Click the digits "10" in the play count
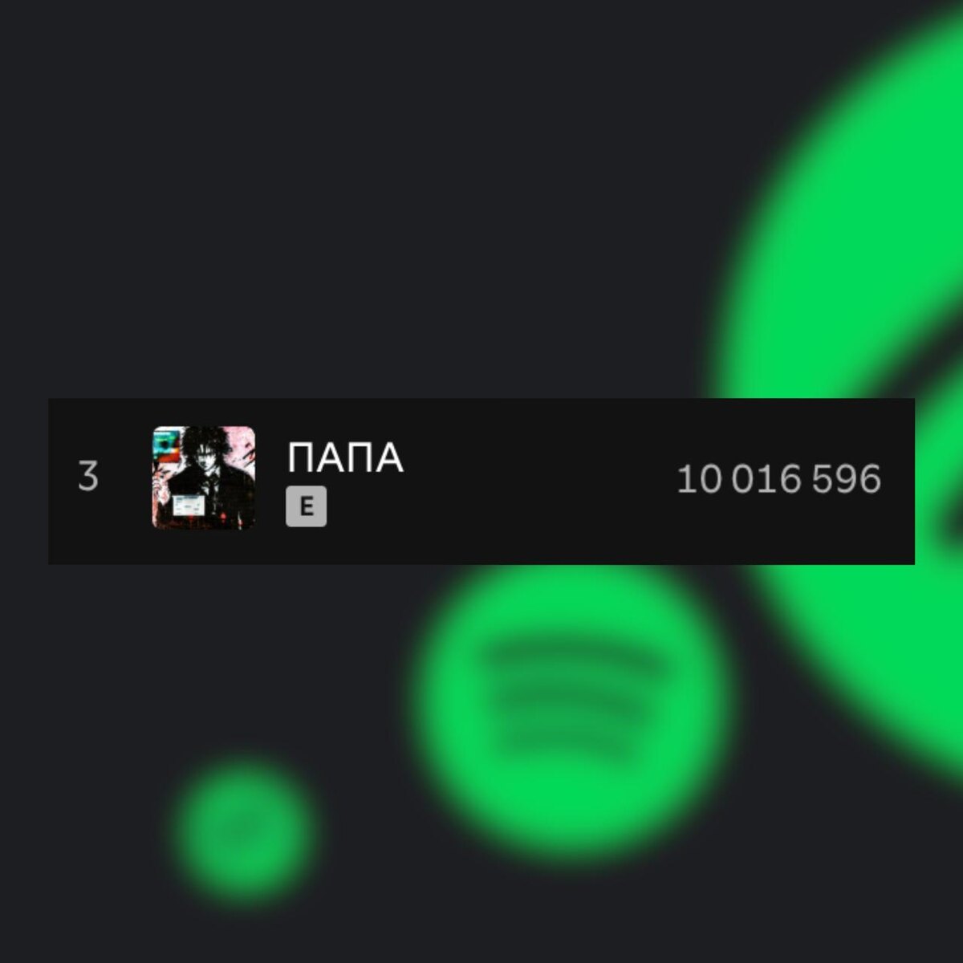The width and height of the screenshot is (963, 963). (699, 479)
